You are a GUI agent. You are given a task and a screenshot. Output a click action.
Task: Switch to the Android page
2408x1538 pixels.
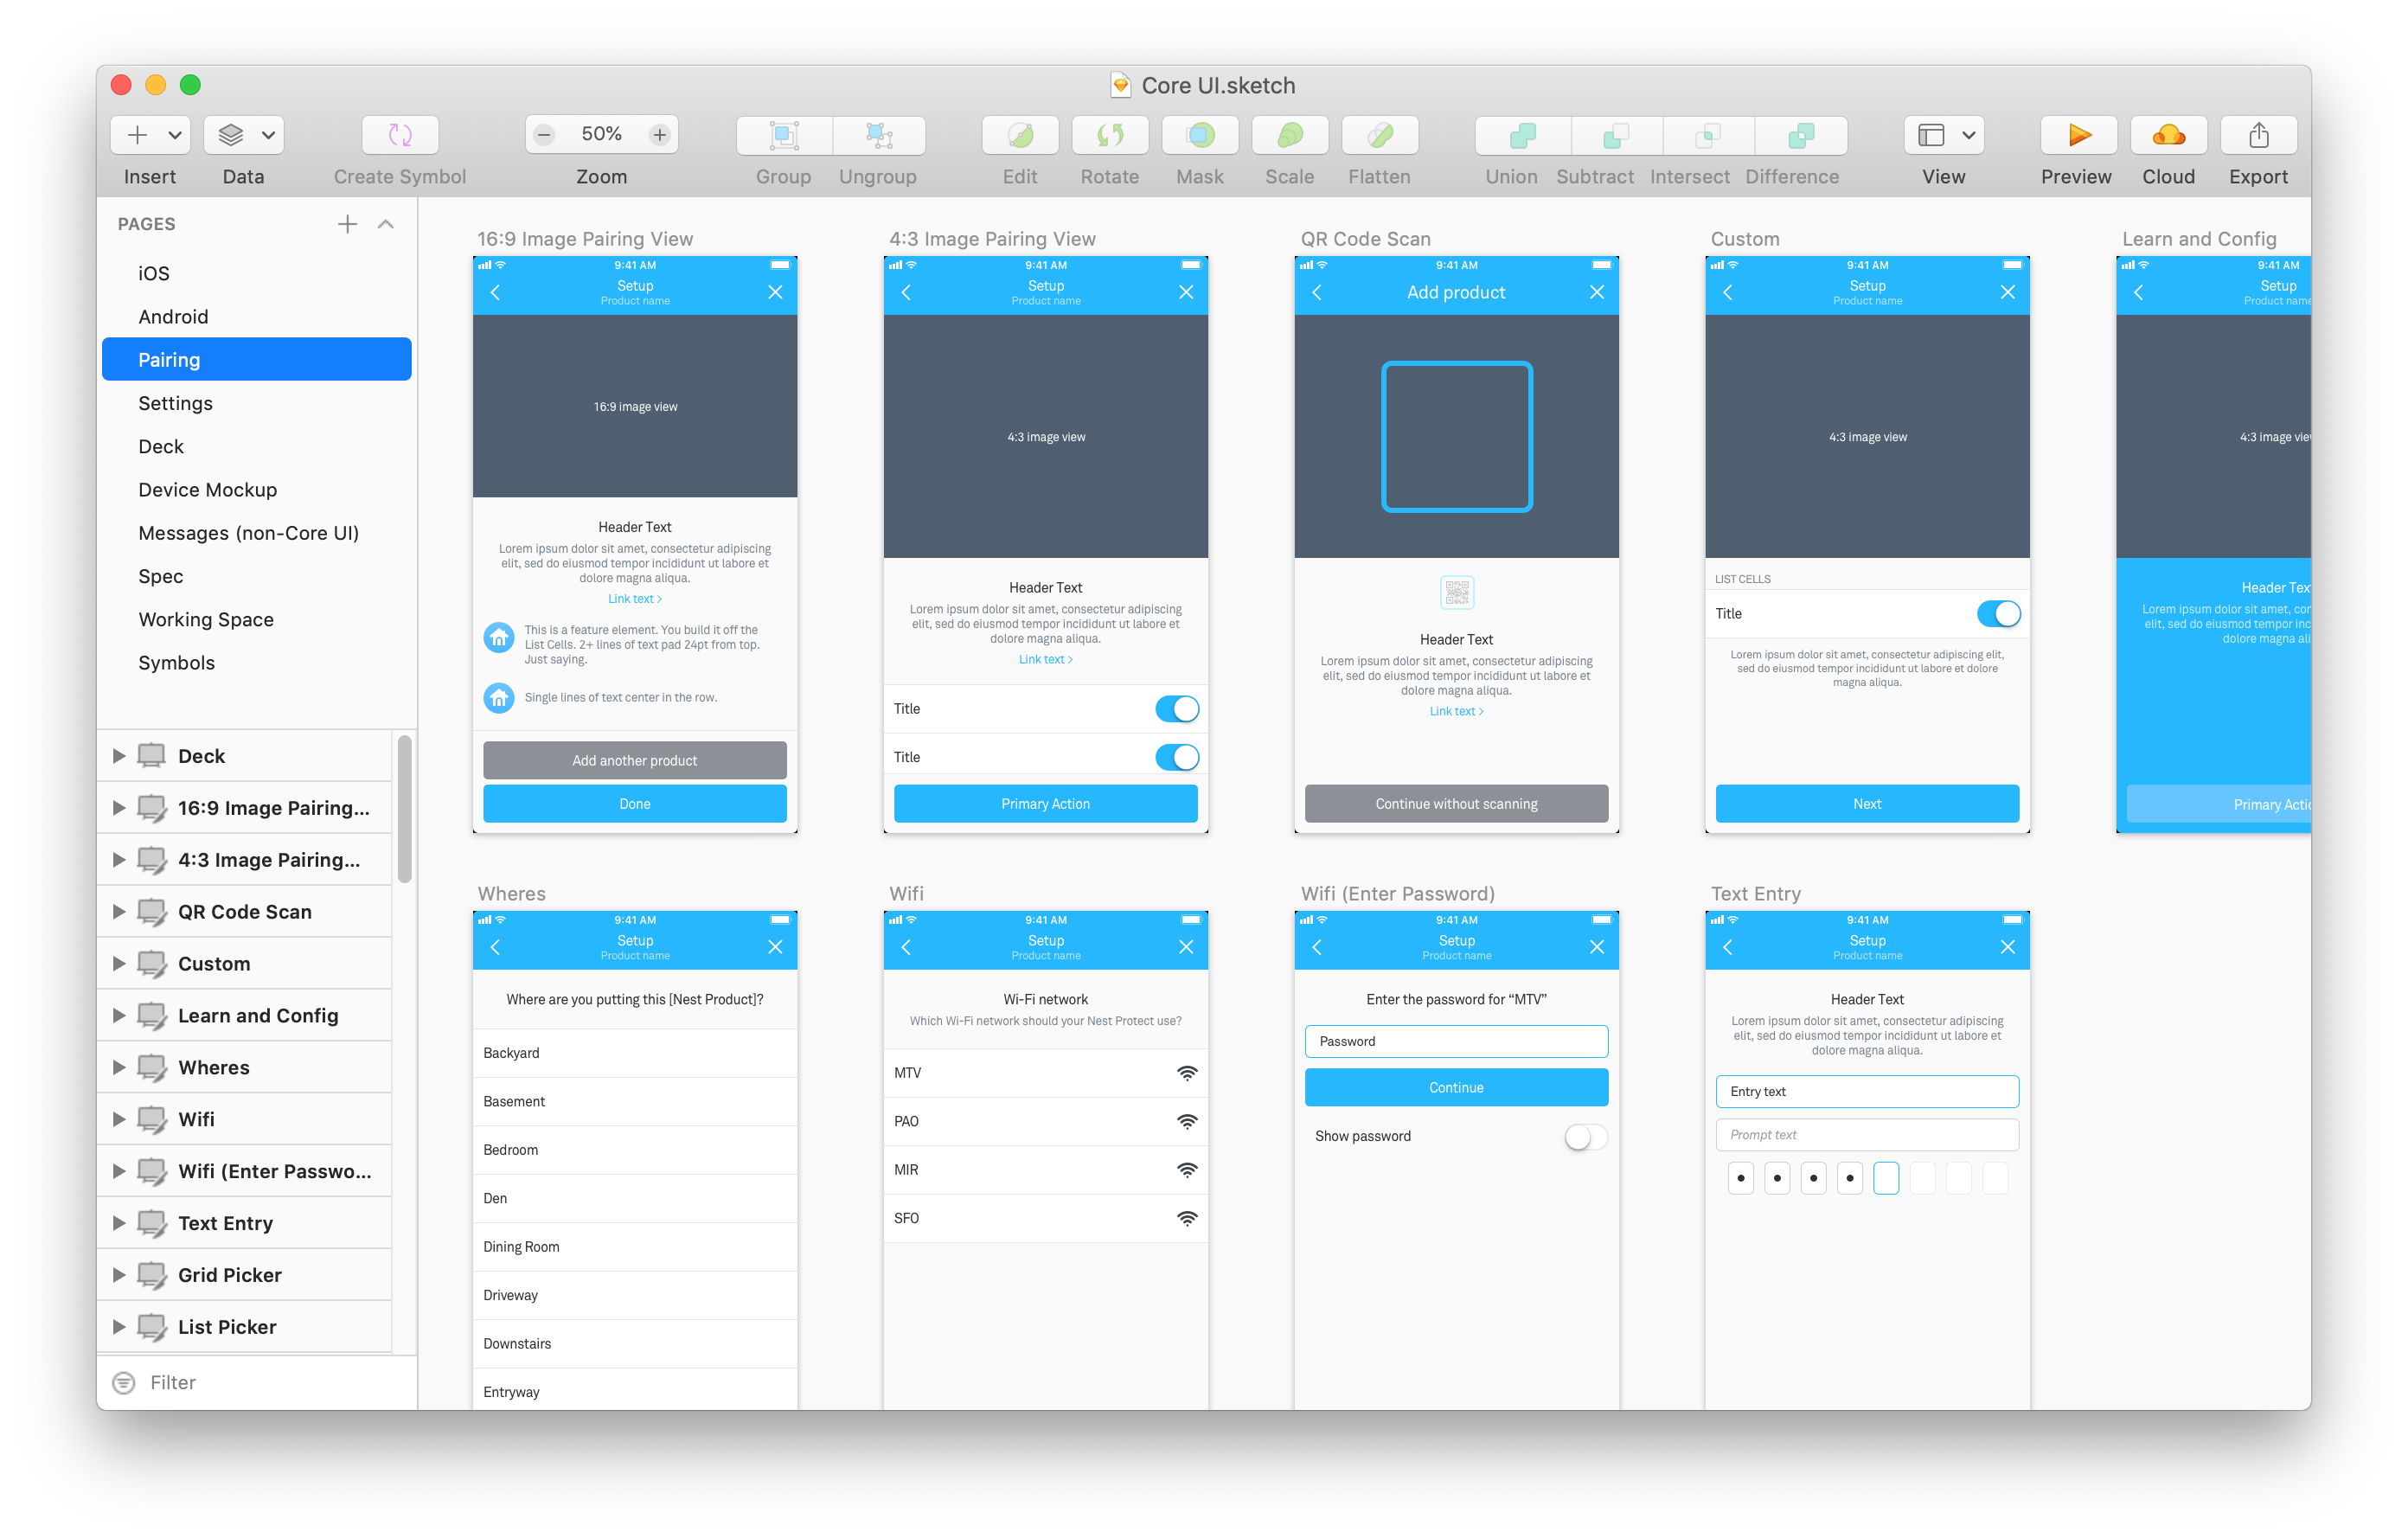tap(173, 316)
